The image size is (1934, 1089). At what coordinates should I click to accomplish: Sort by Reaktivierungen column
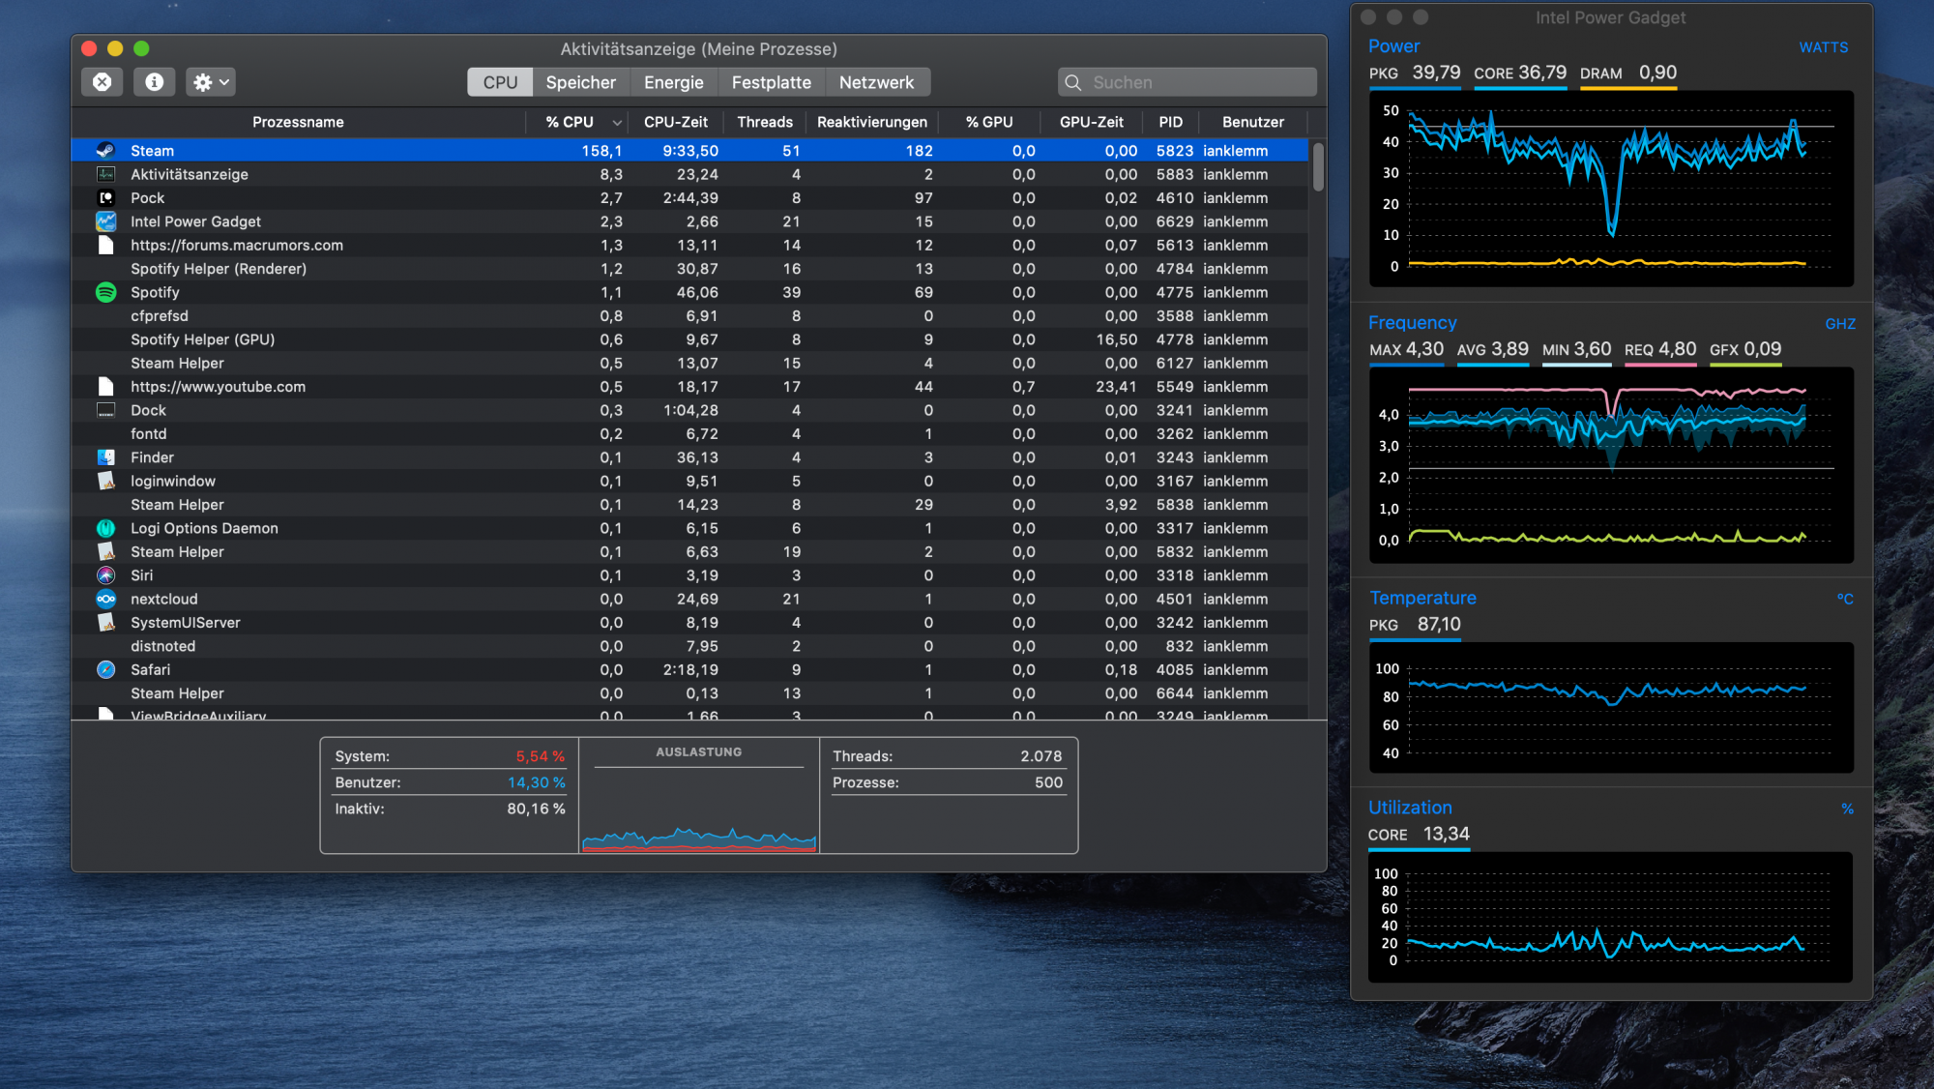coord(872,122)
